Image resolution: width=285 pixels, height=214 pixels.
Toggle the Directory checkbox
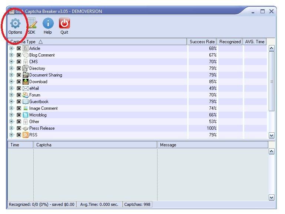(19, 68)
